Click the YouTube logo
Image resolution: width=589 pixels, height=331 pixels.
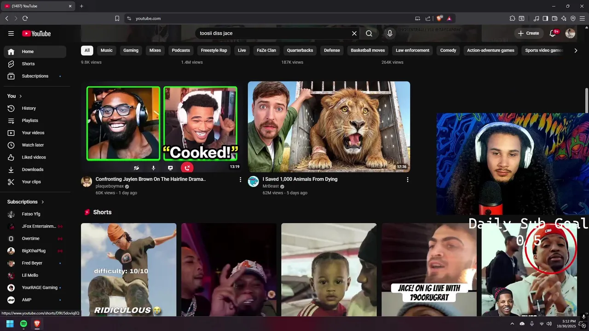point(36,34)
